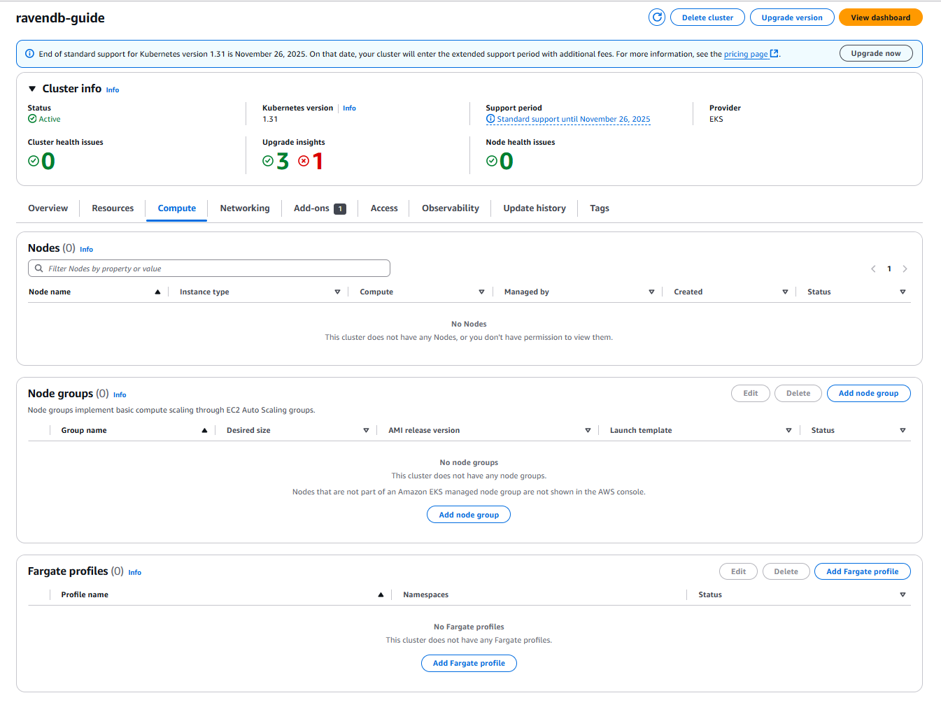Click Add node group in section header

(868, 393)
